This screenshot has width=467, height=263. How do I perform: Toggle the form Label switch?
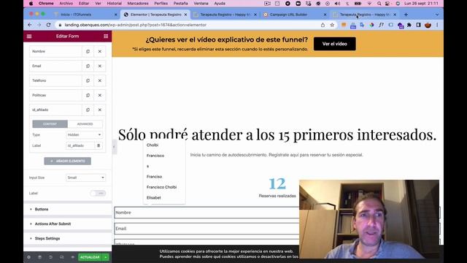[98, 193]
